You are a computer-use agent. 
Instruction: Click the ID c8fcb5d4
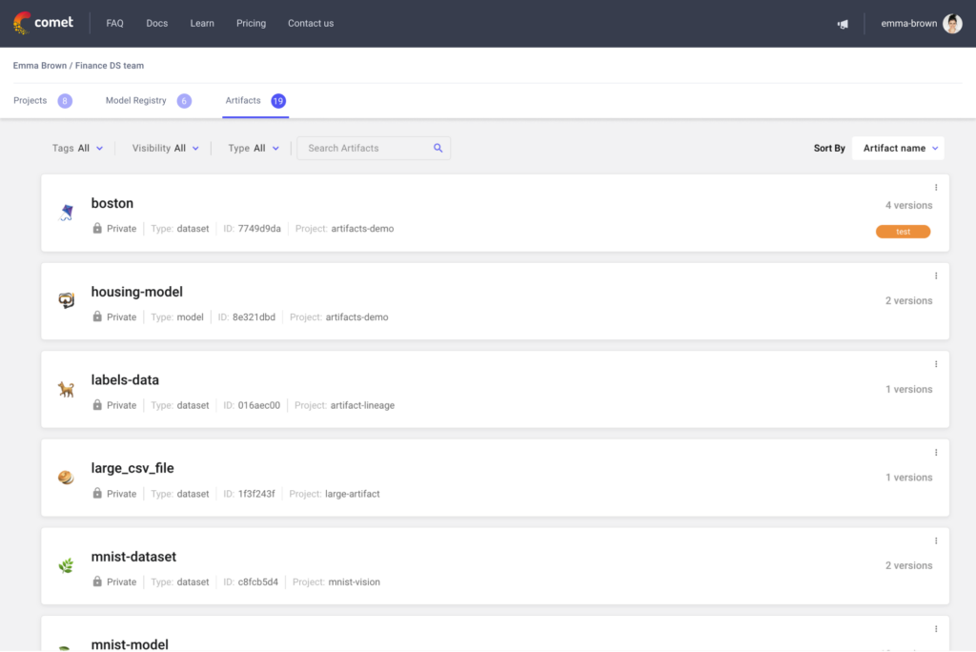click(x=258, y=582)
